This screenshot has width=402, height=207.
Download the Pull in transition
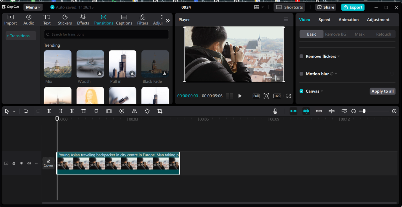(132, 73)
